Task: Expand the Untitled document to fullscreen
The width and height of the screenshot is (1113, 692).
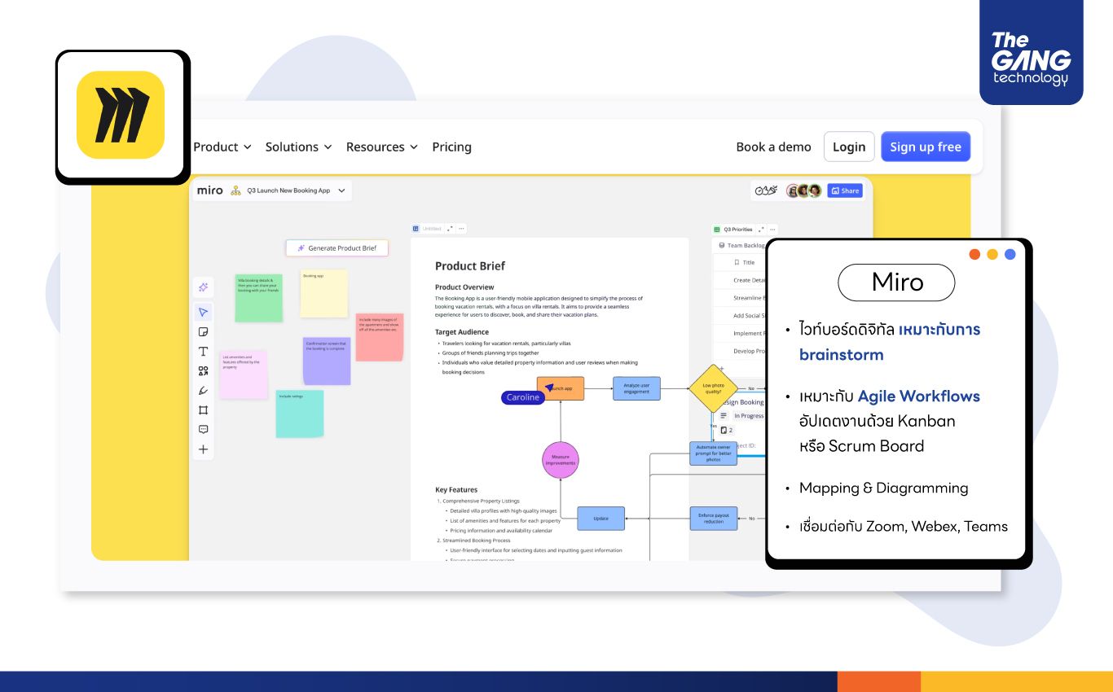Action: point(450,229)
